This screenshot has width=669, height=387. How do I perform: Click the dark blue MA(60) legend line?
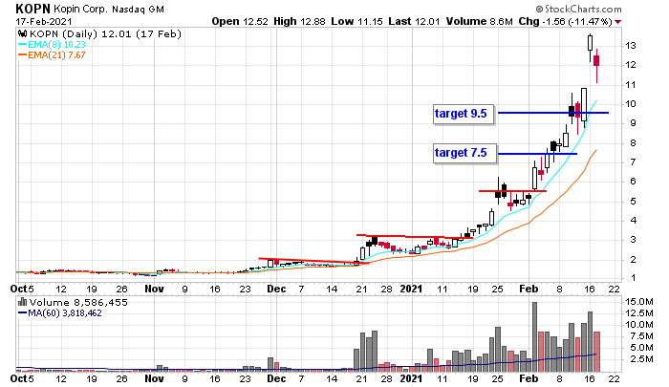(x=23, y=313)
